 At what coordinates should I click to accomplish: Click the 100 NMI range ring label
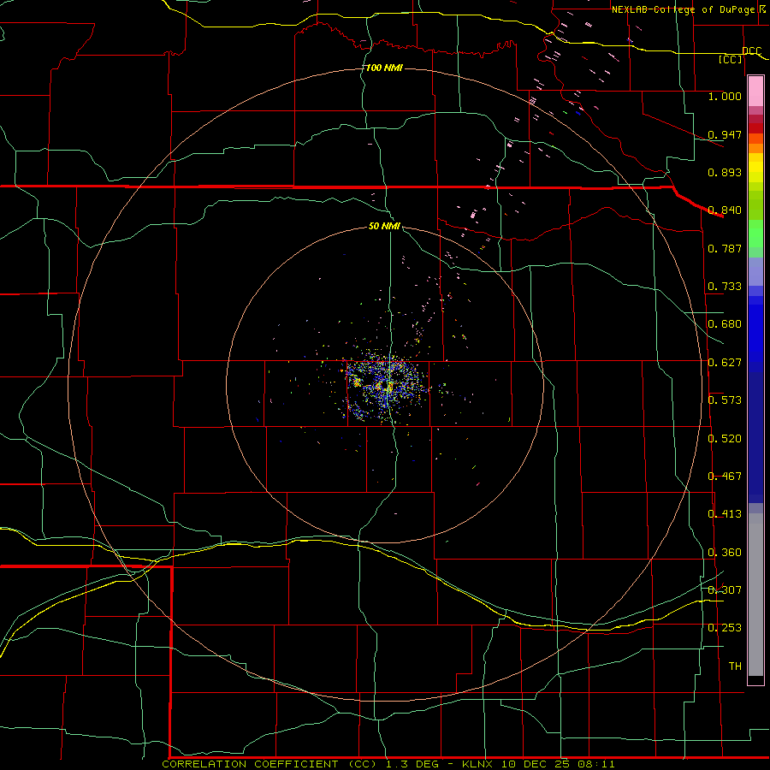pyautogui.click(x=384, y=68)
